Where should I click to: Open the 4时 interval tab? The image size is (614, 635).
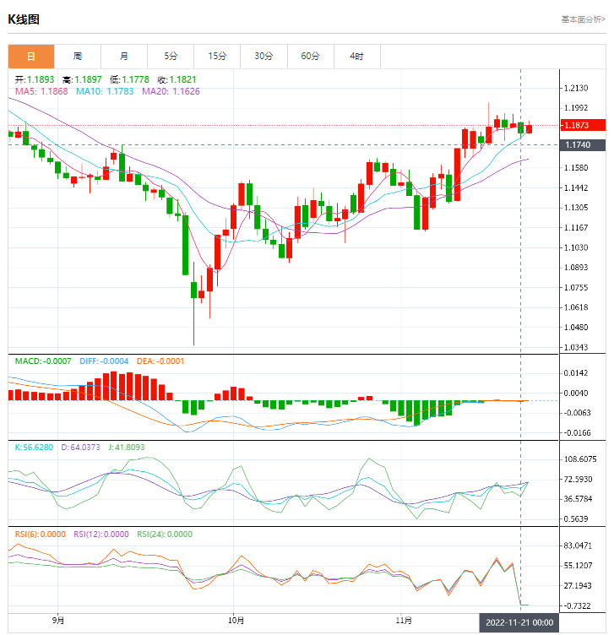(x=357, y=57)
